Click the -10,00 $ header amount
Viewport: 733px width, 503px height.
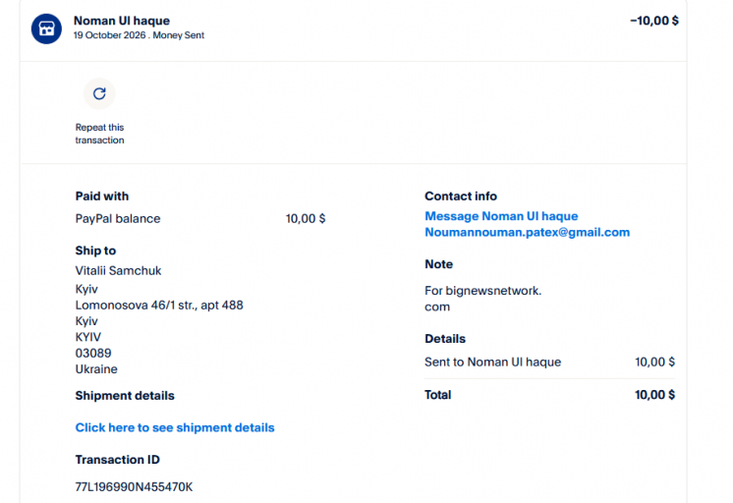[x=654, y=21]
